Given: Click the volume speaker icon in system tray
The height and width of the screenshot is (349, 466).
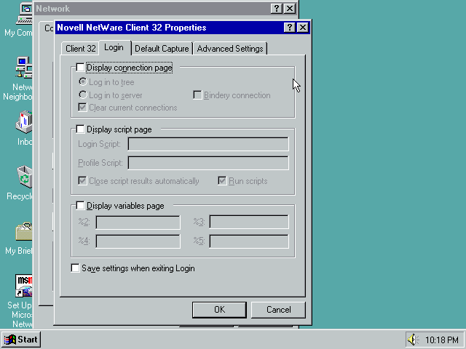Looking at the screenshot, I should tap(413, 340).
